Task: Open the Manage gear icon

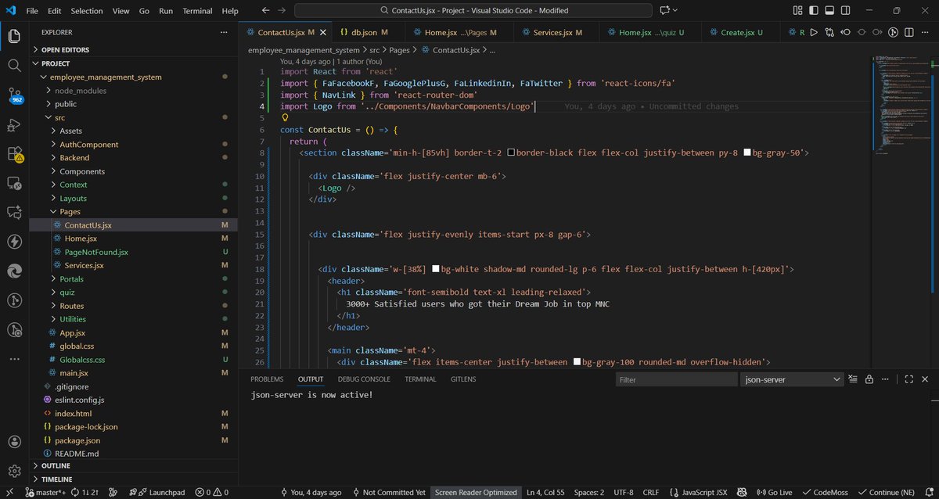Action: [14, 471]
